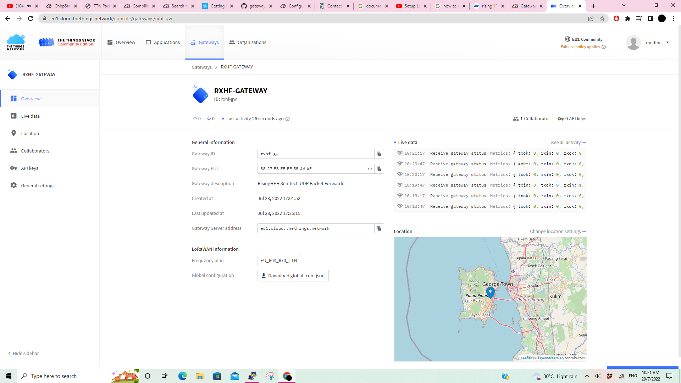Image resolution: width=681 pixels, height=383 pixels.
Task: Mute the YouTube tab audio icon
Action: click(x=29, y=6)
